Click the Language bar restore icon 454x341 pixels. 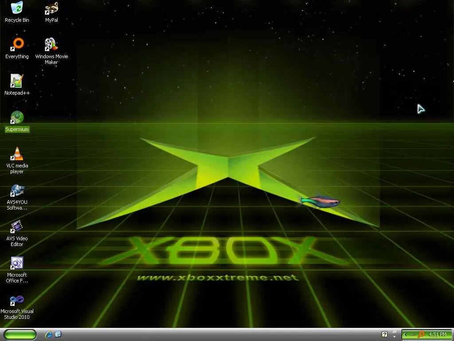pyautogui.click(x=395, y=332)
